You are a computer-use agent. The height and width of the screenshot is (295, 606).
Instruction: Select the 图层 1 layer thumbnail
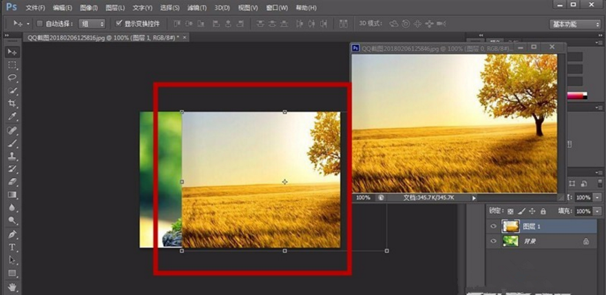point(510,226)
